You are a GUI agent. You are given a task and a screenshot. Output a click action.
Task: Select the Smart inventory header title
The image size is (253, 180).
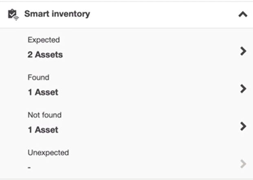click(x=57, y=14)
